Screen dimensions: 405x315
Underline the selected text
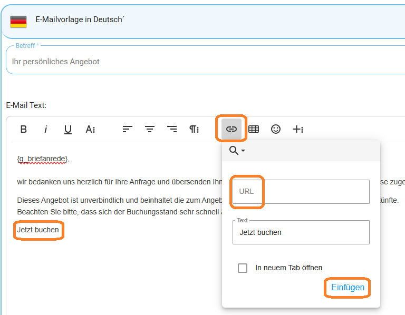[x=68, y=129]
